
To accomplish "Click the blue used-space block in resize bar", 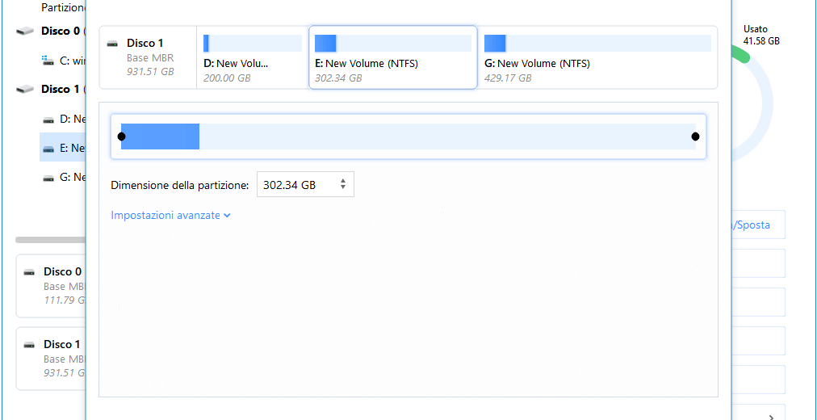I will pyautogui.click(x=161, y=136).
